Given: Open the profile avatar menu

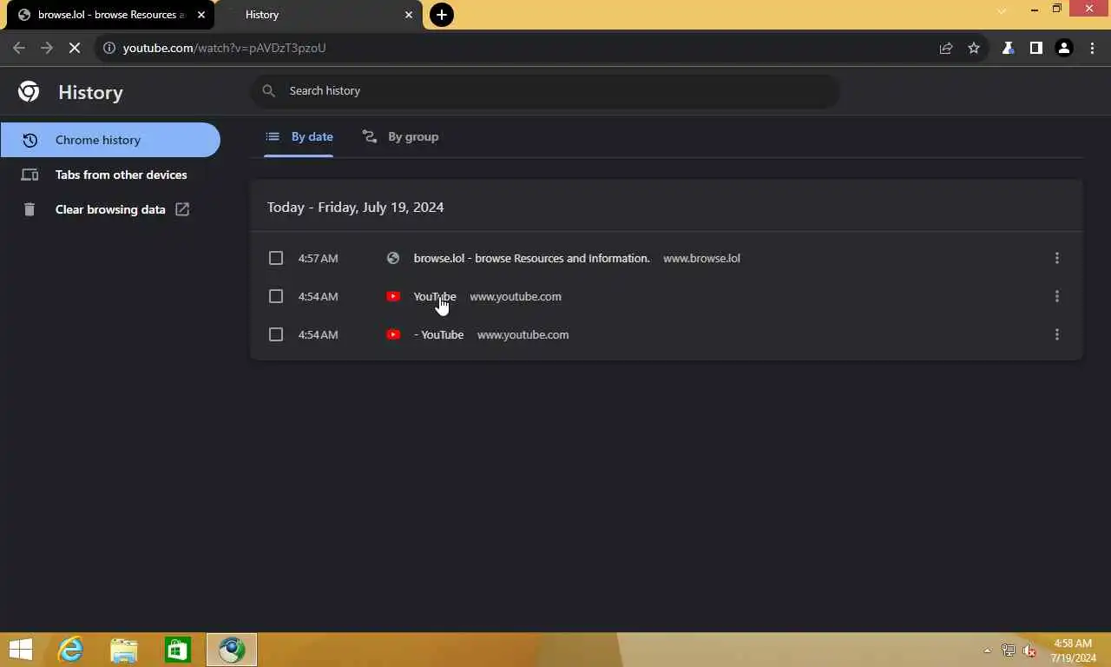Looking at the screenshot, I should coord(1064,48).
